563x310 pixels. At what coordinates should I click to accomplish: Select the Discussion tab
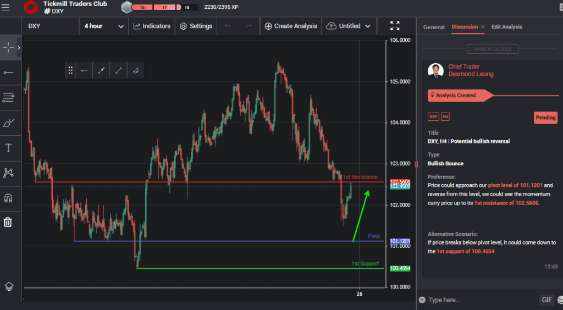pyautogui.click(x=465, y=27)
